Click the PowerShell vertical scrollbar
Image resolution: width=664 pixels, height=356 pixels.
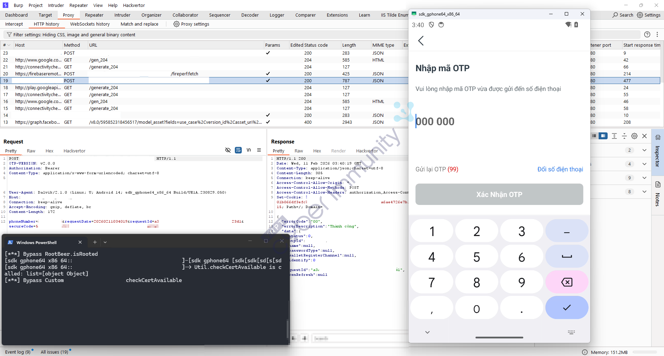(287, 328)
